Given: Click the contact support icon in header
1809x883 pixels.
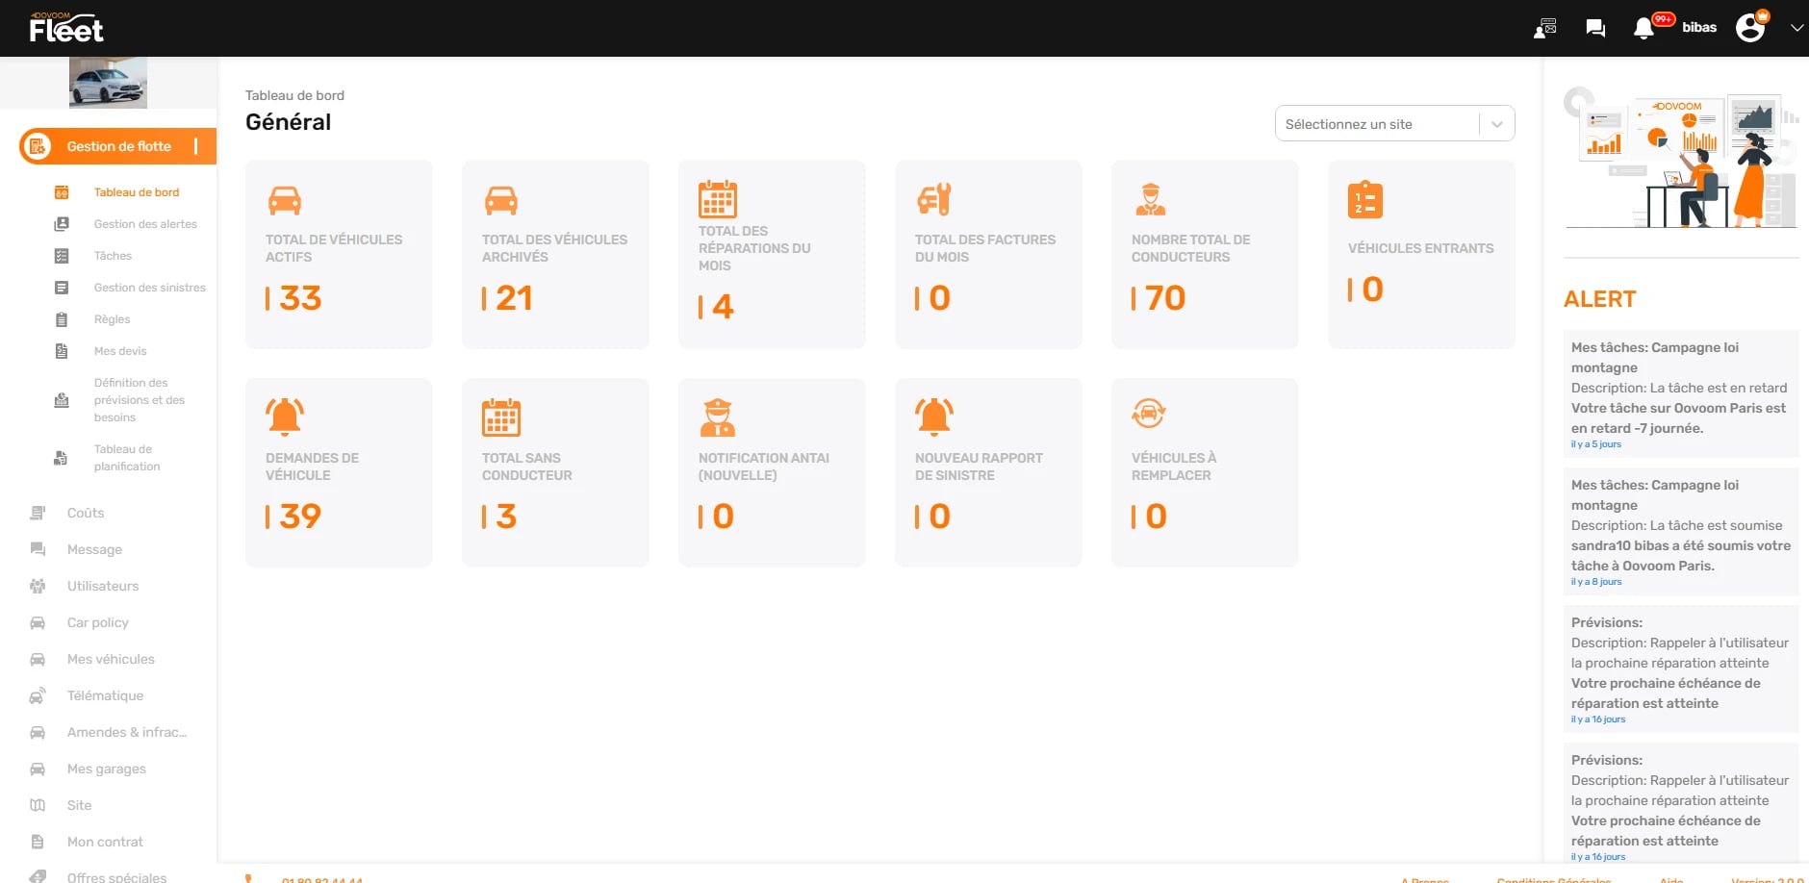Looking at the screenshot, I should point(1545,28).
